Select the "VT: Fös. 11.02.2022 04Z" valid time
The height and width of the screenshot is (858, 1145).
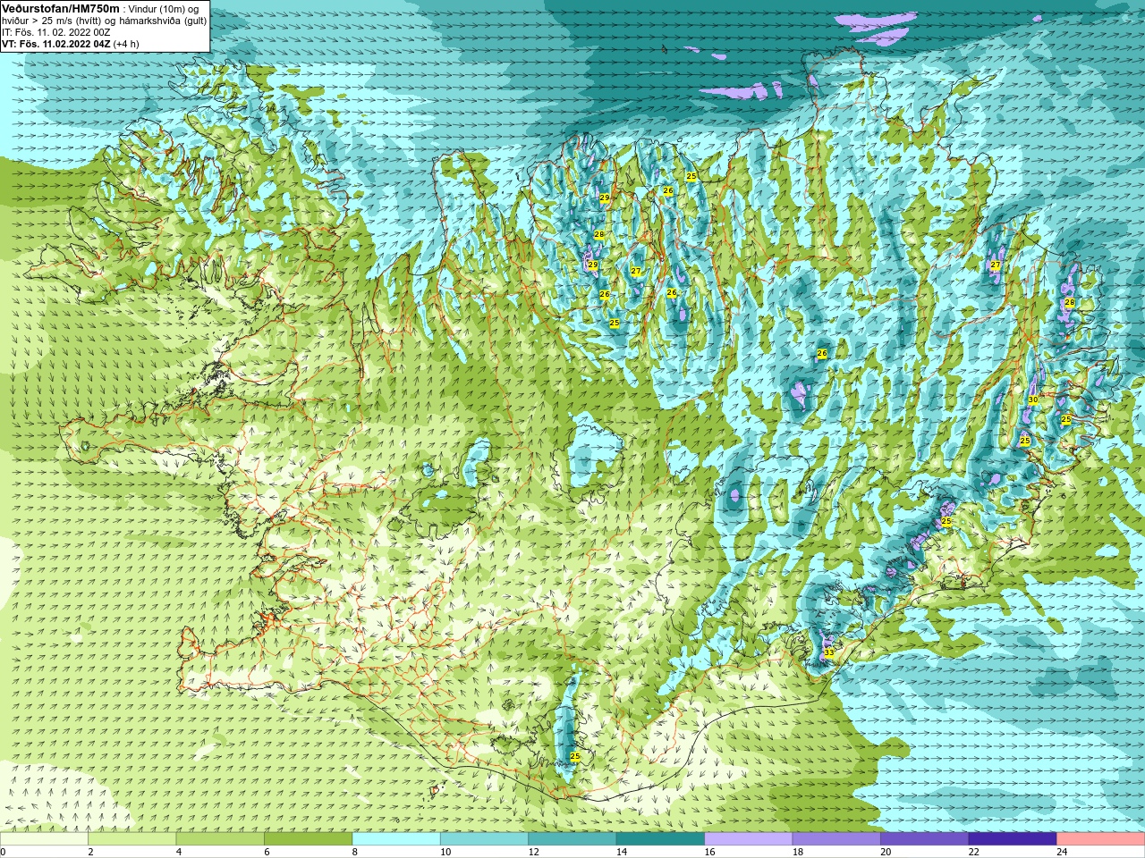click(x=56, y=43)
